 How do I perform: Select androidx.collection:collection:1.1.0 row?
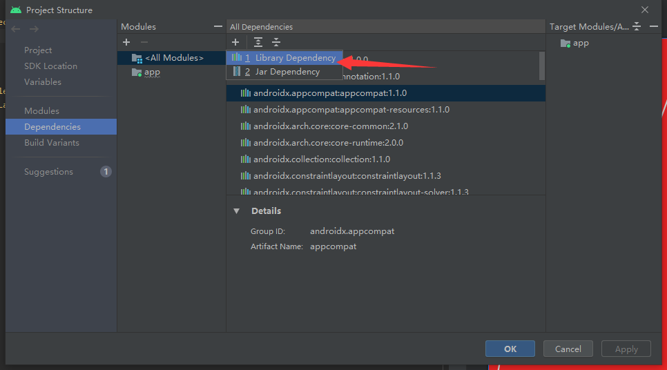point(386,159)
